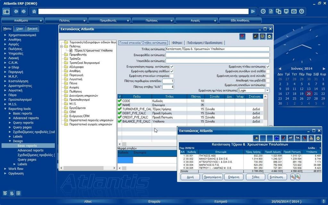Enable 'Απαλοιφή του μηδέν(0)' checkbox

pyautogui.click(x=268, y=80)
